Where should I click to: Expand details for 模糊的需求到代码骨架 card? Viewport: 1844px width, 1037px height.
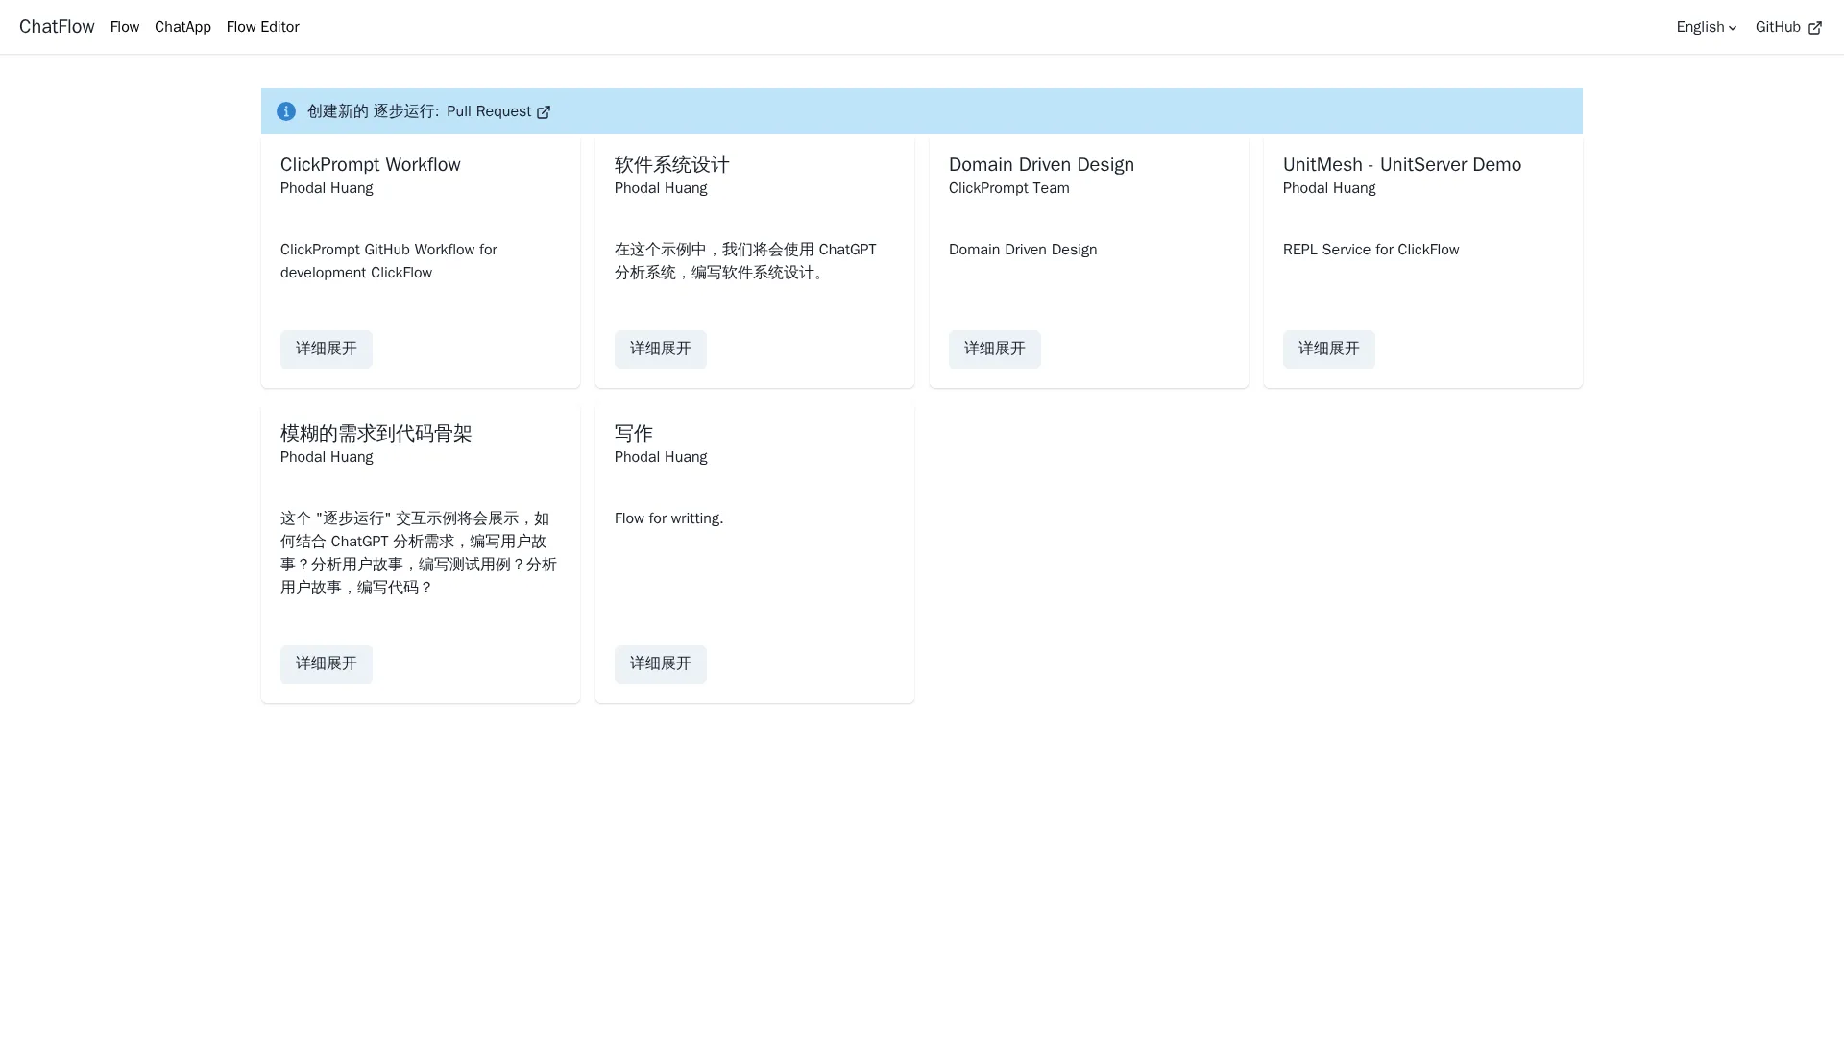pyautogui.click(x=327, y=664)
